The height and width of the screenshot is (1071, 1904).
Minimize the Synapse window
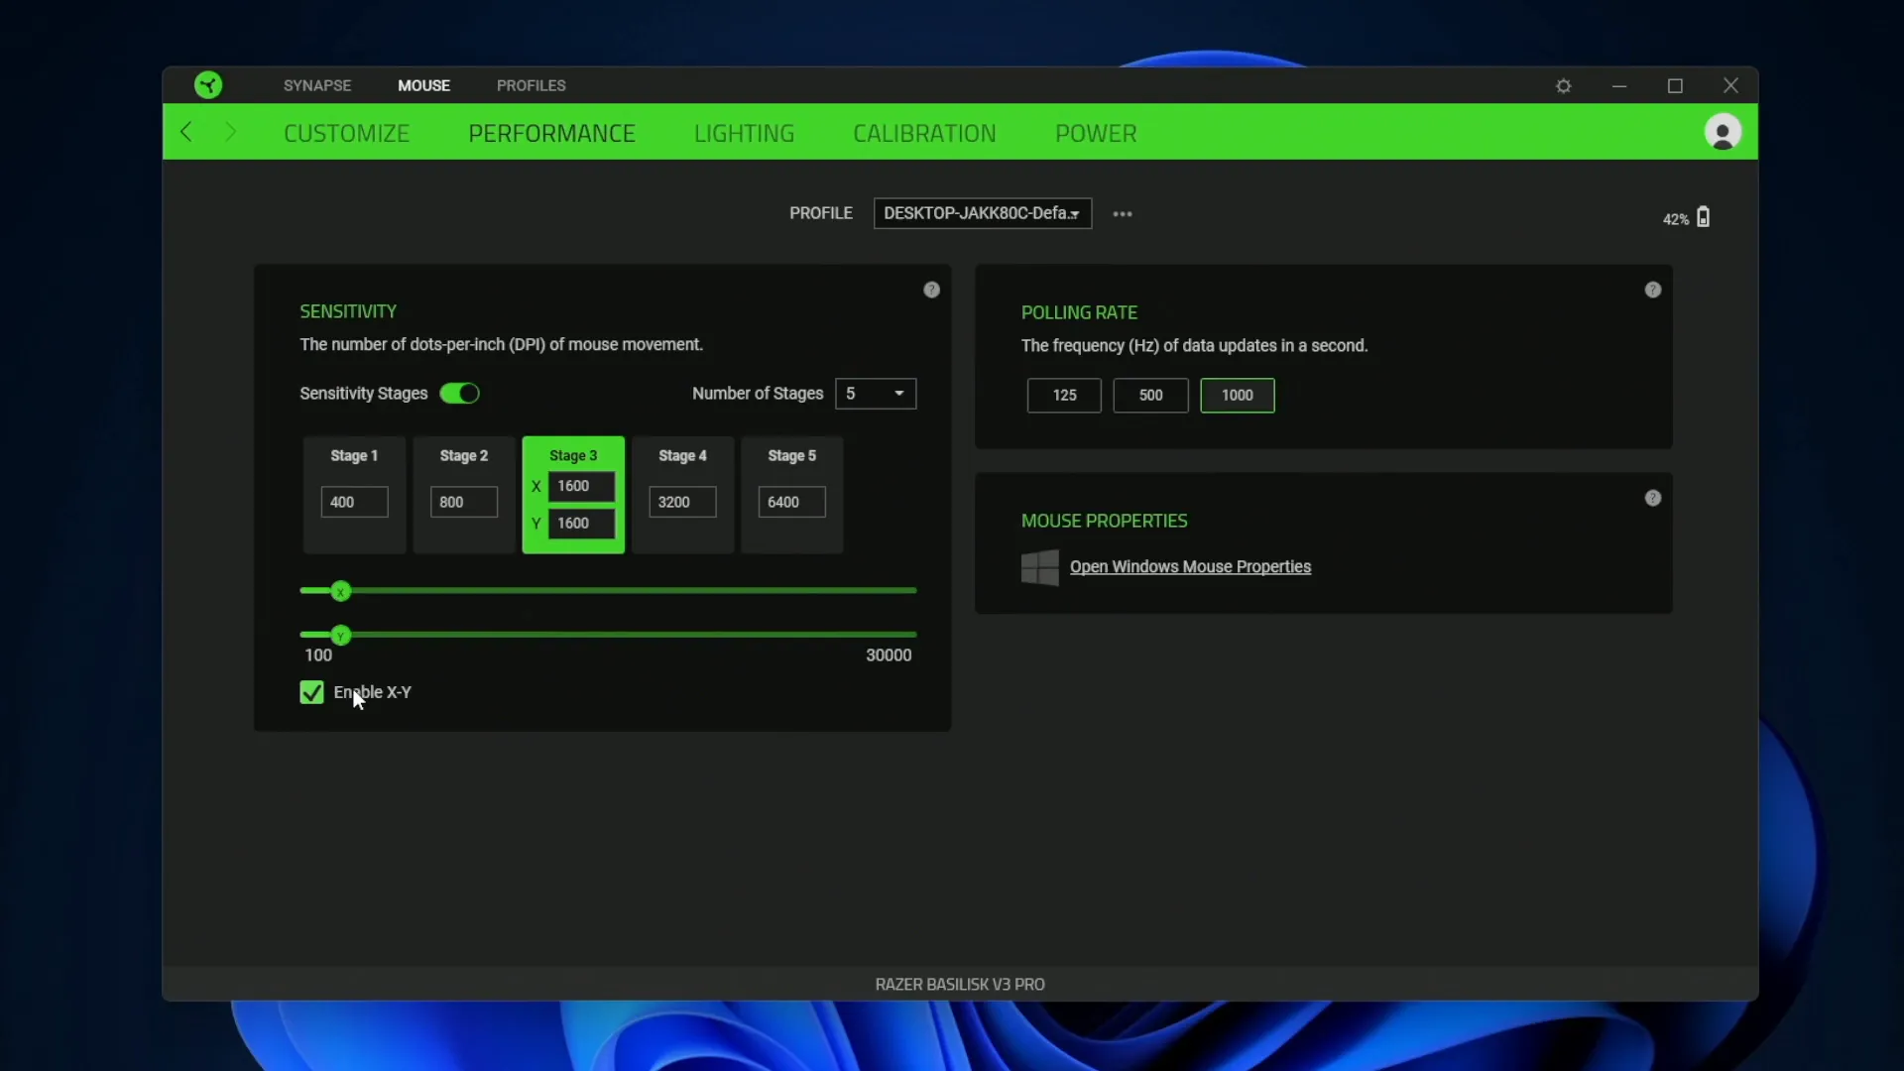pos(1619,86)
